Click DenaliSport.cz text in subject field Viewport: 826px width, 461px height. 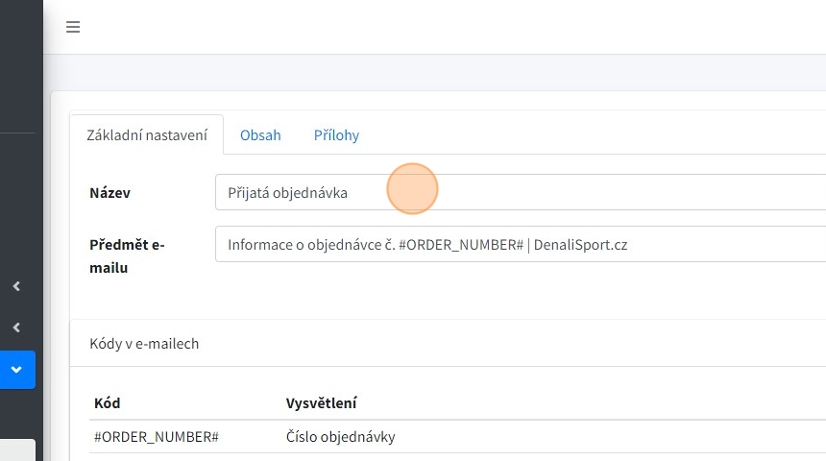581,245
